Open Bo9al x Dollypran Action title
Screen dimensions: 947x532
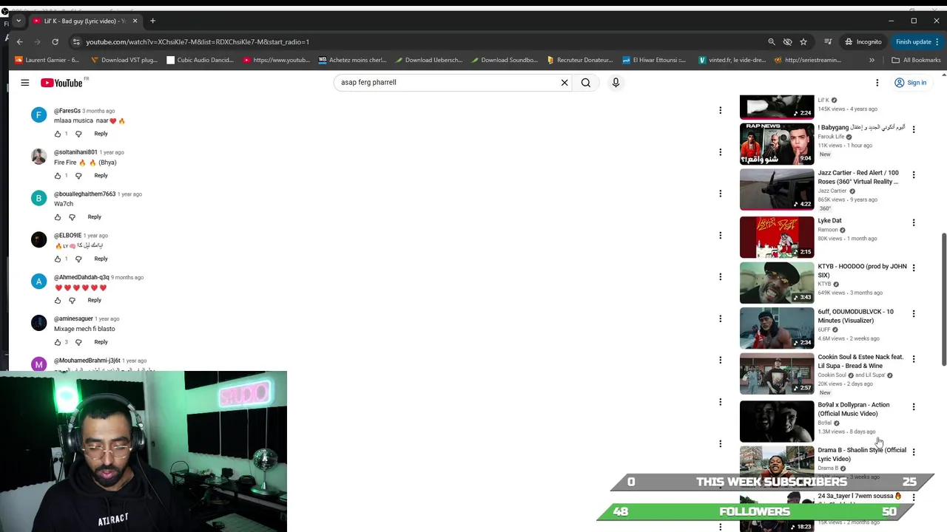(854, 409)
